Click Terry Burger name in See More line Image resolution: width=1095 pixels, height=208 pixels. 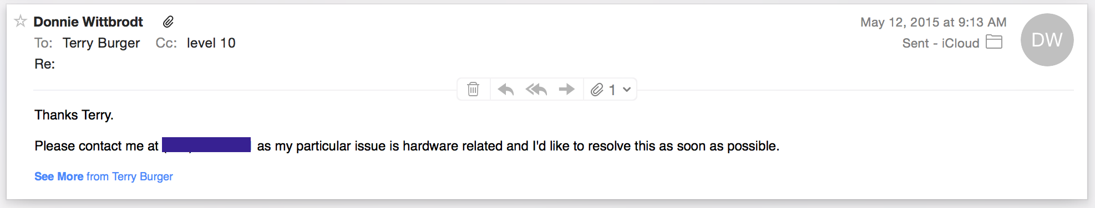click(x=143, y=176)
